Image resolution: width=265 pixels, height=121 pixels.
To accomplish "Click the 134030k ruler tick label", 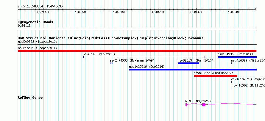I will click(196, 12).
